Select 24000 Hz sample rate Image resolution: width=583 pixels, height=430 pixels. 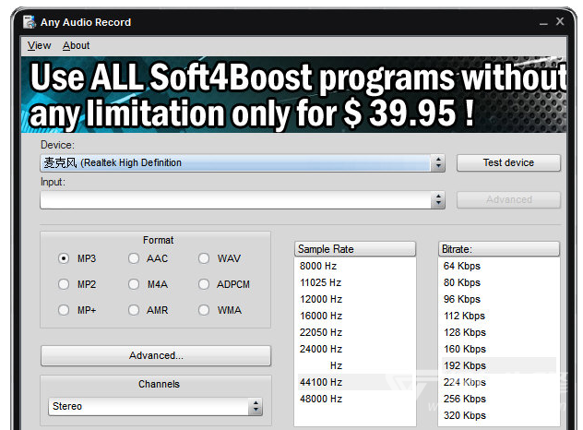(355, 349)
